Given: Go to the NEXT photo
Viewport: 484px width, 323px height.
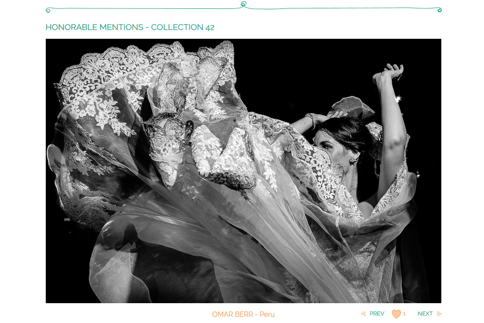Looking at the screenshot, I should click(425, 314).
